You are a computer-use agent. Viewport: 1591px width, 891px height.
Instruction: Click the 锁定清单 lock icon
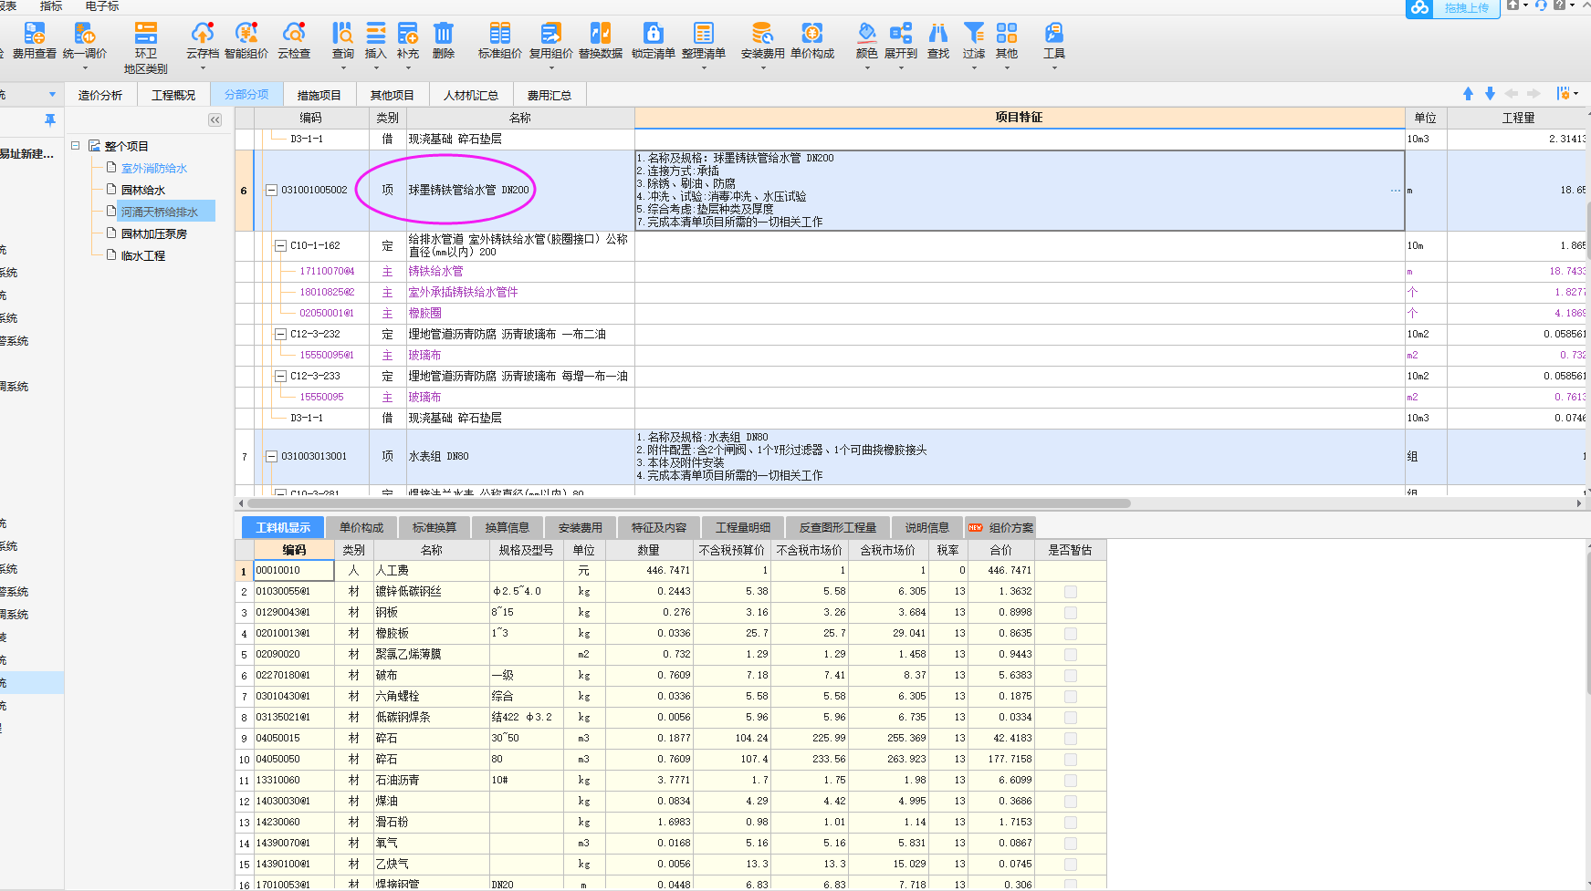click(x=654, y=34)
